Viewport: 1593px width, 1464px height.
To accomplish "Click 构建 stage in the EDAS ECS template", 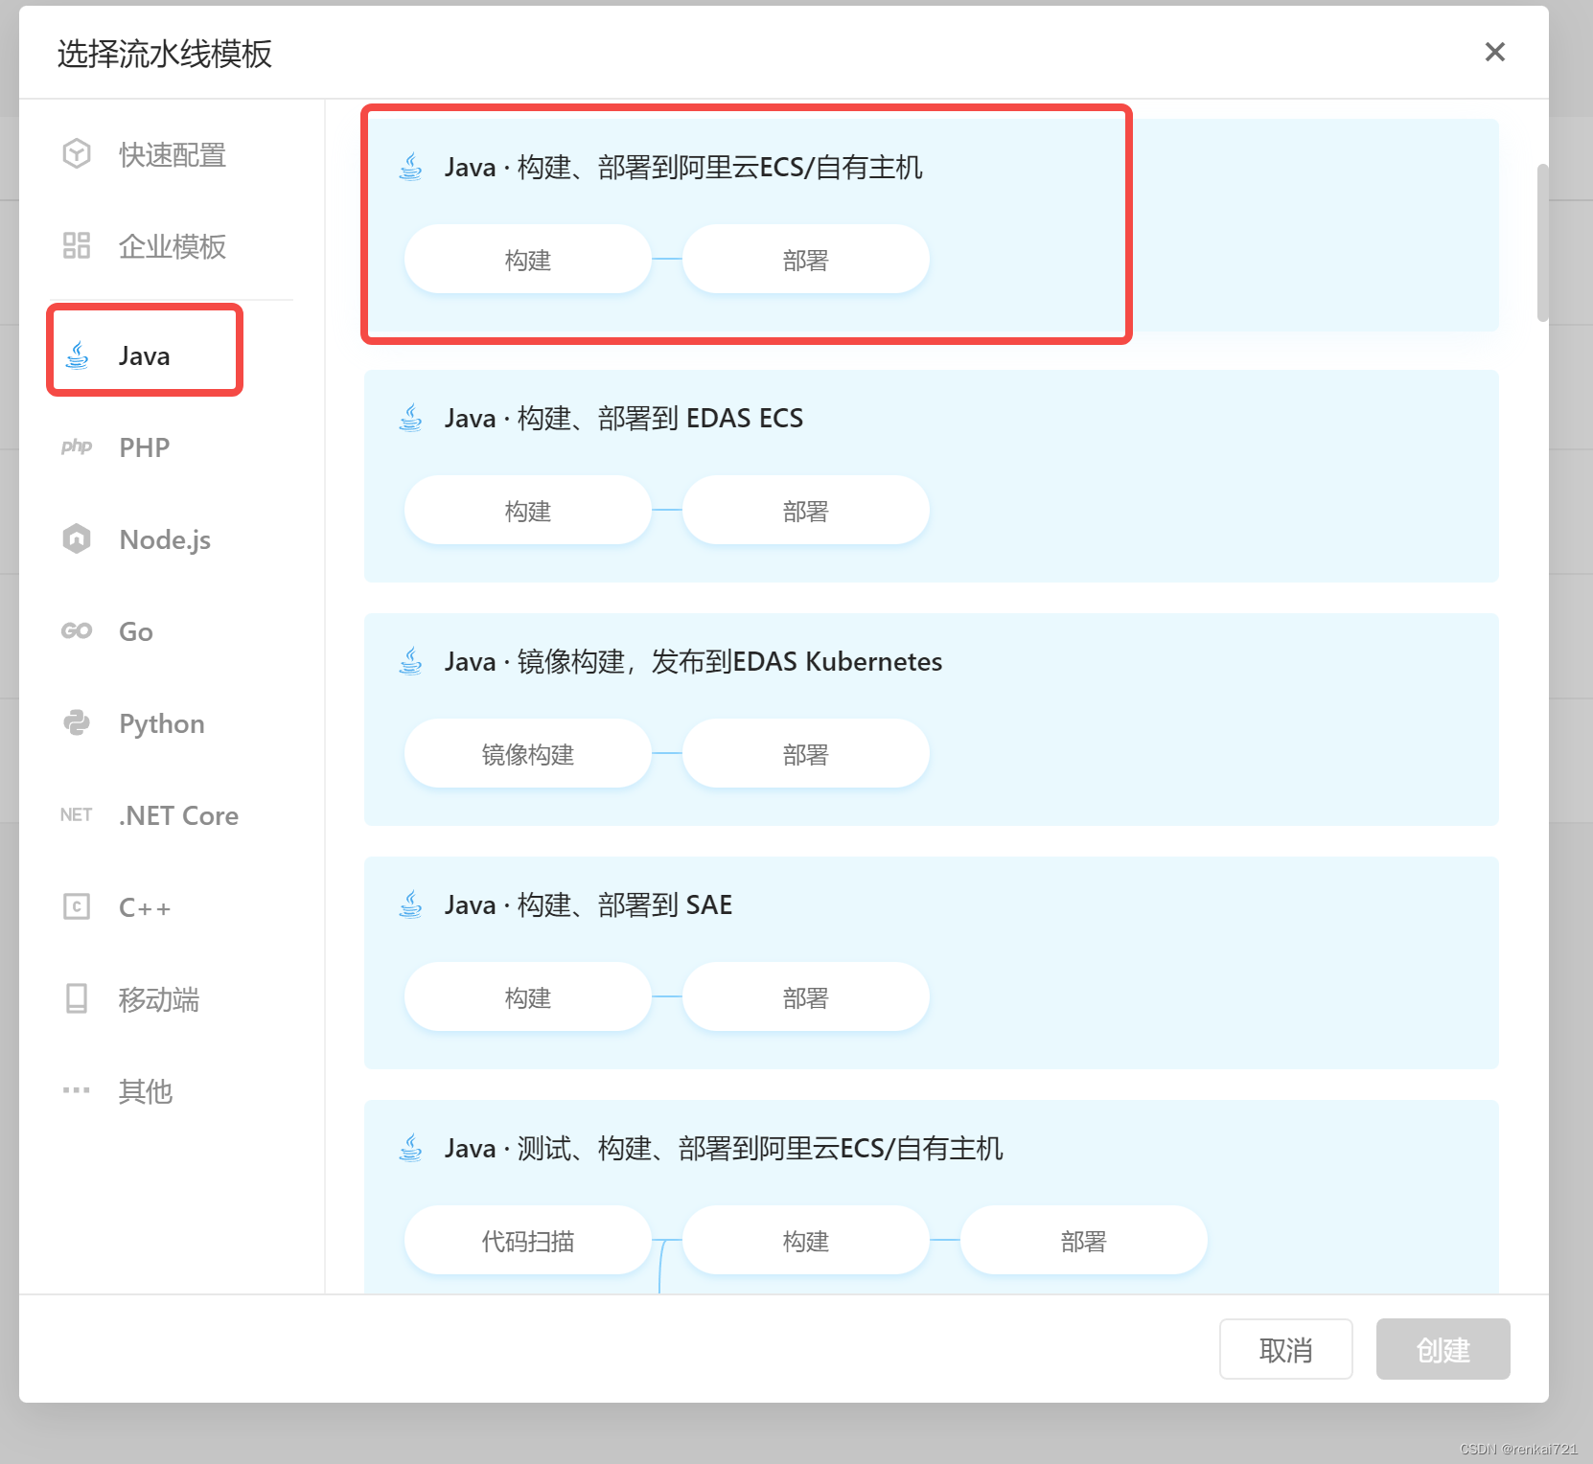I will pyautogui.click(x=528, y=510).
